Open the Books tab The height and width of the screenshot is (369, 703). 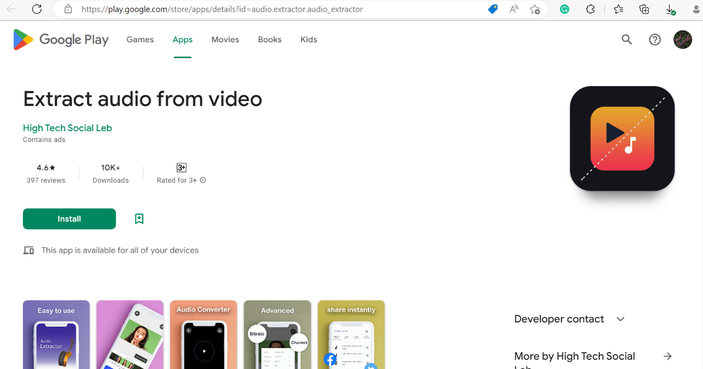[269, 40]
